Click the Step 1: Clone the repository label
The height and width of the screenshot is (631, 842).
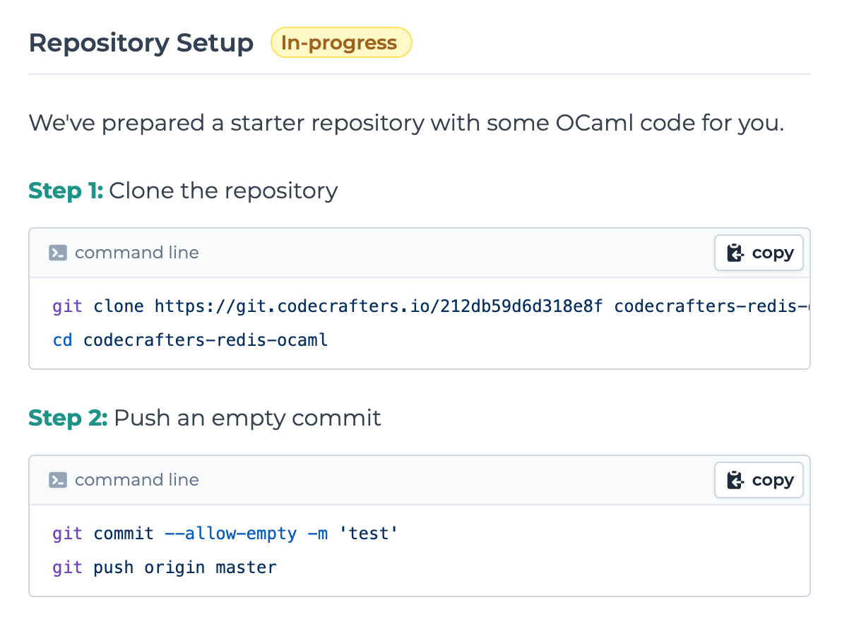click(x=182, y=191)
